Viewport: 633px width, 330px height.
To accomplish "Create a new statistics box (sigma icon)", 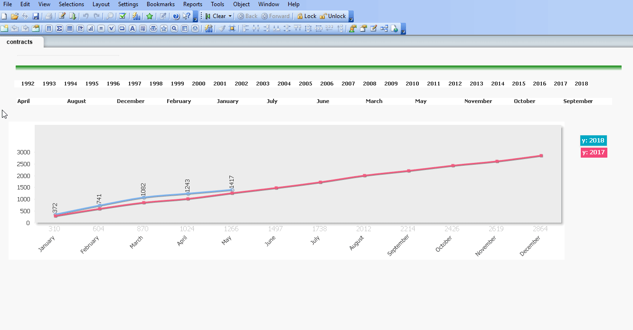I will point(59,28).
